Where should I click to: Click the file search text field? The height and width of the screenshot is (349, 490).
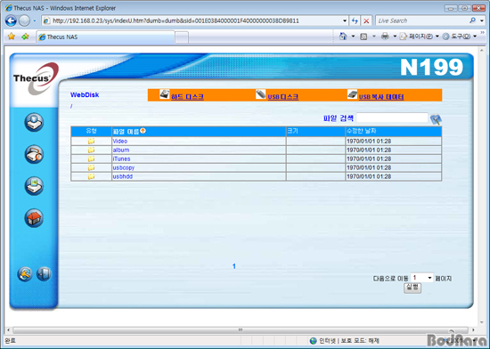pos(392,118)
